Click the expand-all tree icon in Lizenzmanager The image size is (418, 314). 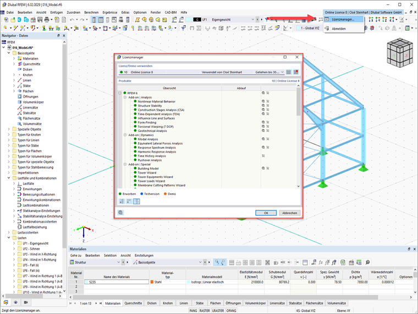click(x=122, y=201)
